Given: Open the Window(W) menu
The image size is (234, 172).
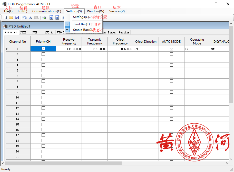Looking at the screenshot, I should tap(95, 11).
